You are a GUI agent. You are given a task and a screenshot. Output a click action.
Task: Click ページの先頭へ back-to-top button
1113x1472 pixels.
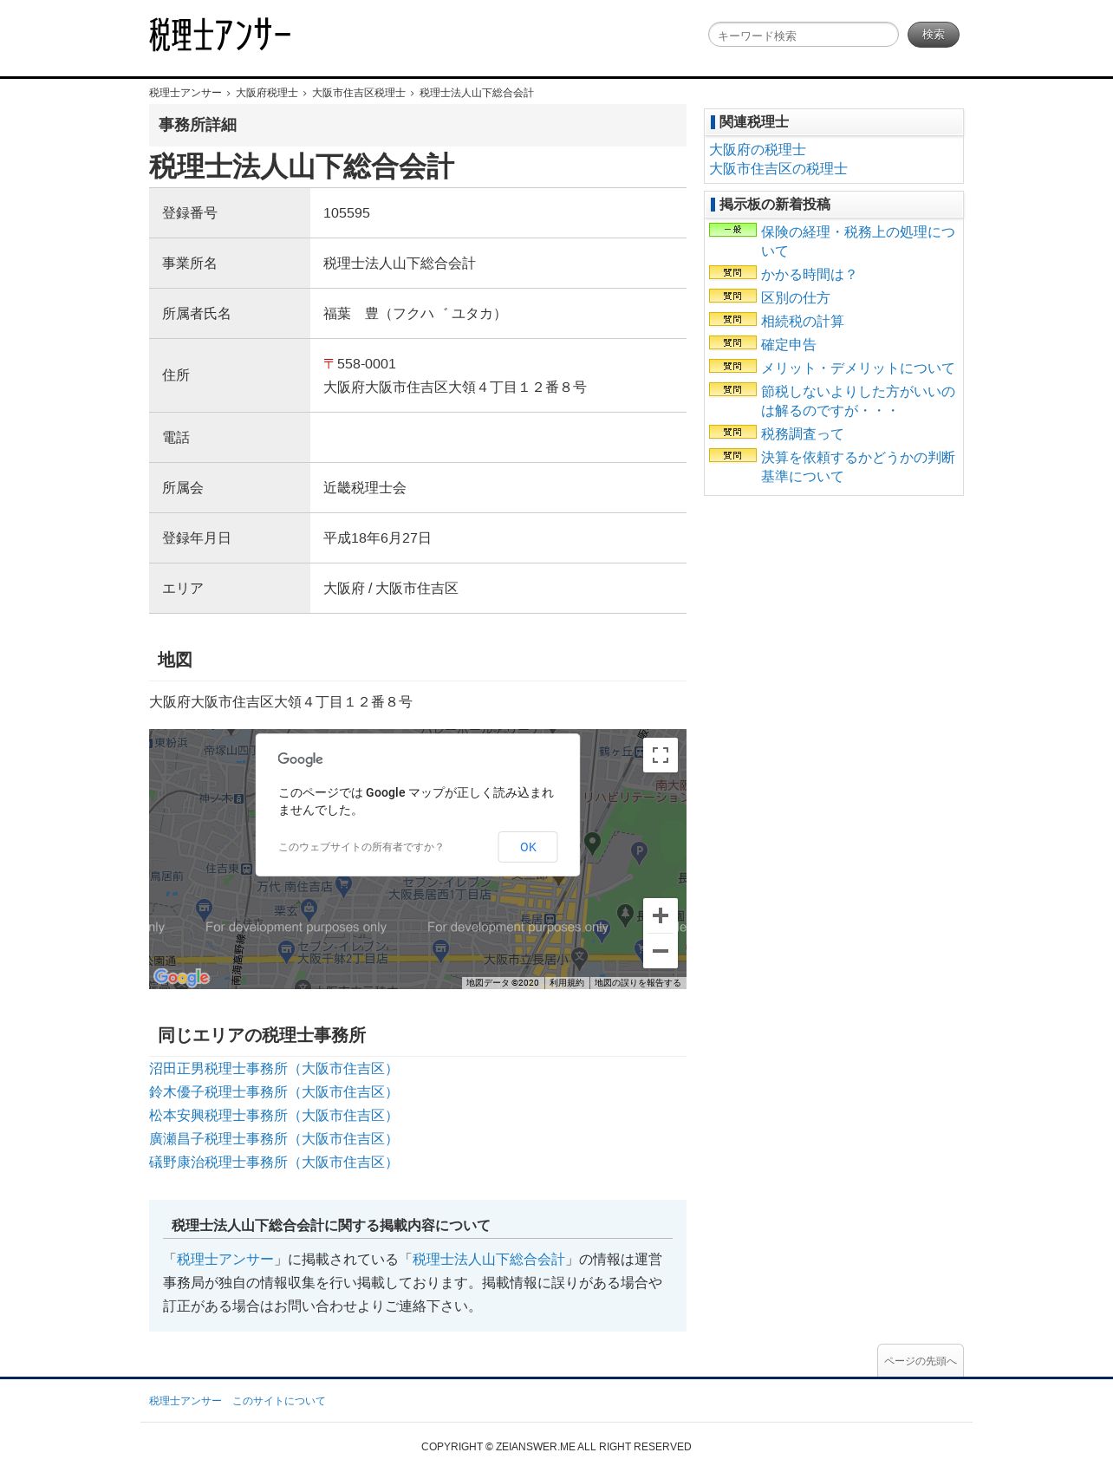(921, 1361)
